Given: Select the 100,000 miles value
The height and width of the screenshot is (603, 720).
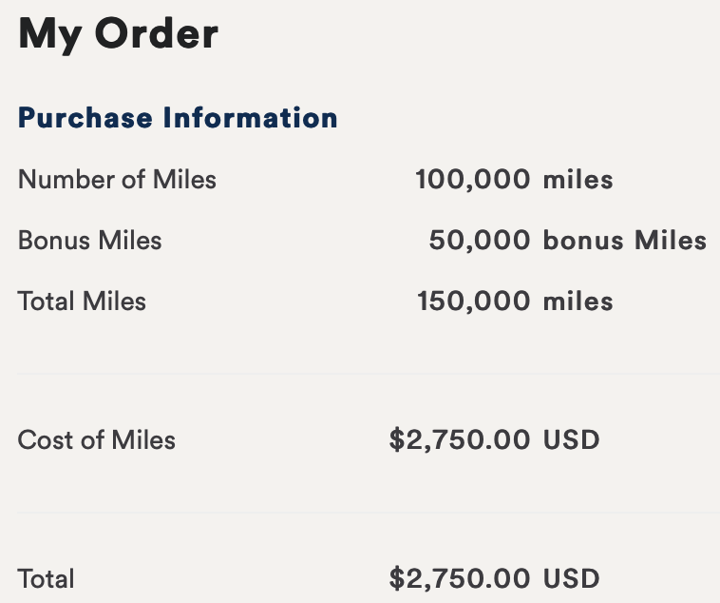Looking at the screenshot, I should point(514,179).
